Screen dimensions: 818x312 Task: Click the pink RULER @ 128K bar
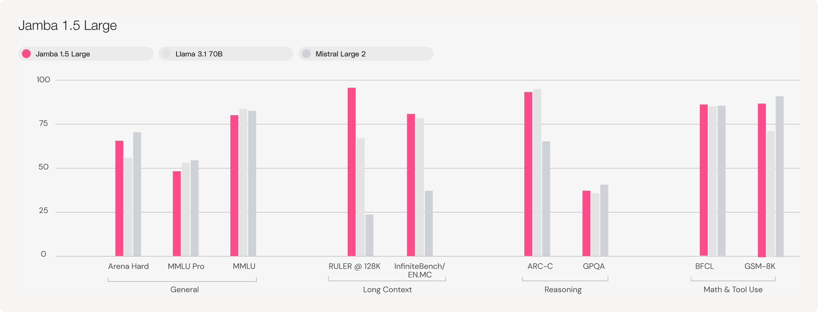click(x=351, y=172)
